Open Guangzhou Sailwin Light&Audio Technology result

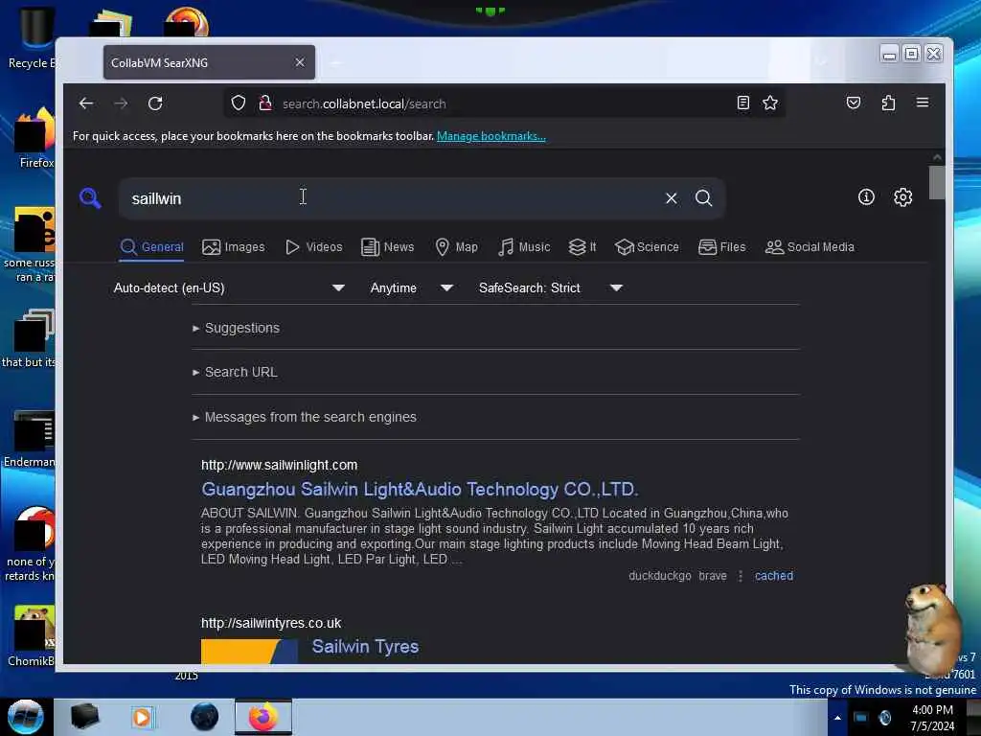tap(420, 490)
